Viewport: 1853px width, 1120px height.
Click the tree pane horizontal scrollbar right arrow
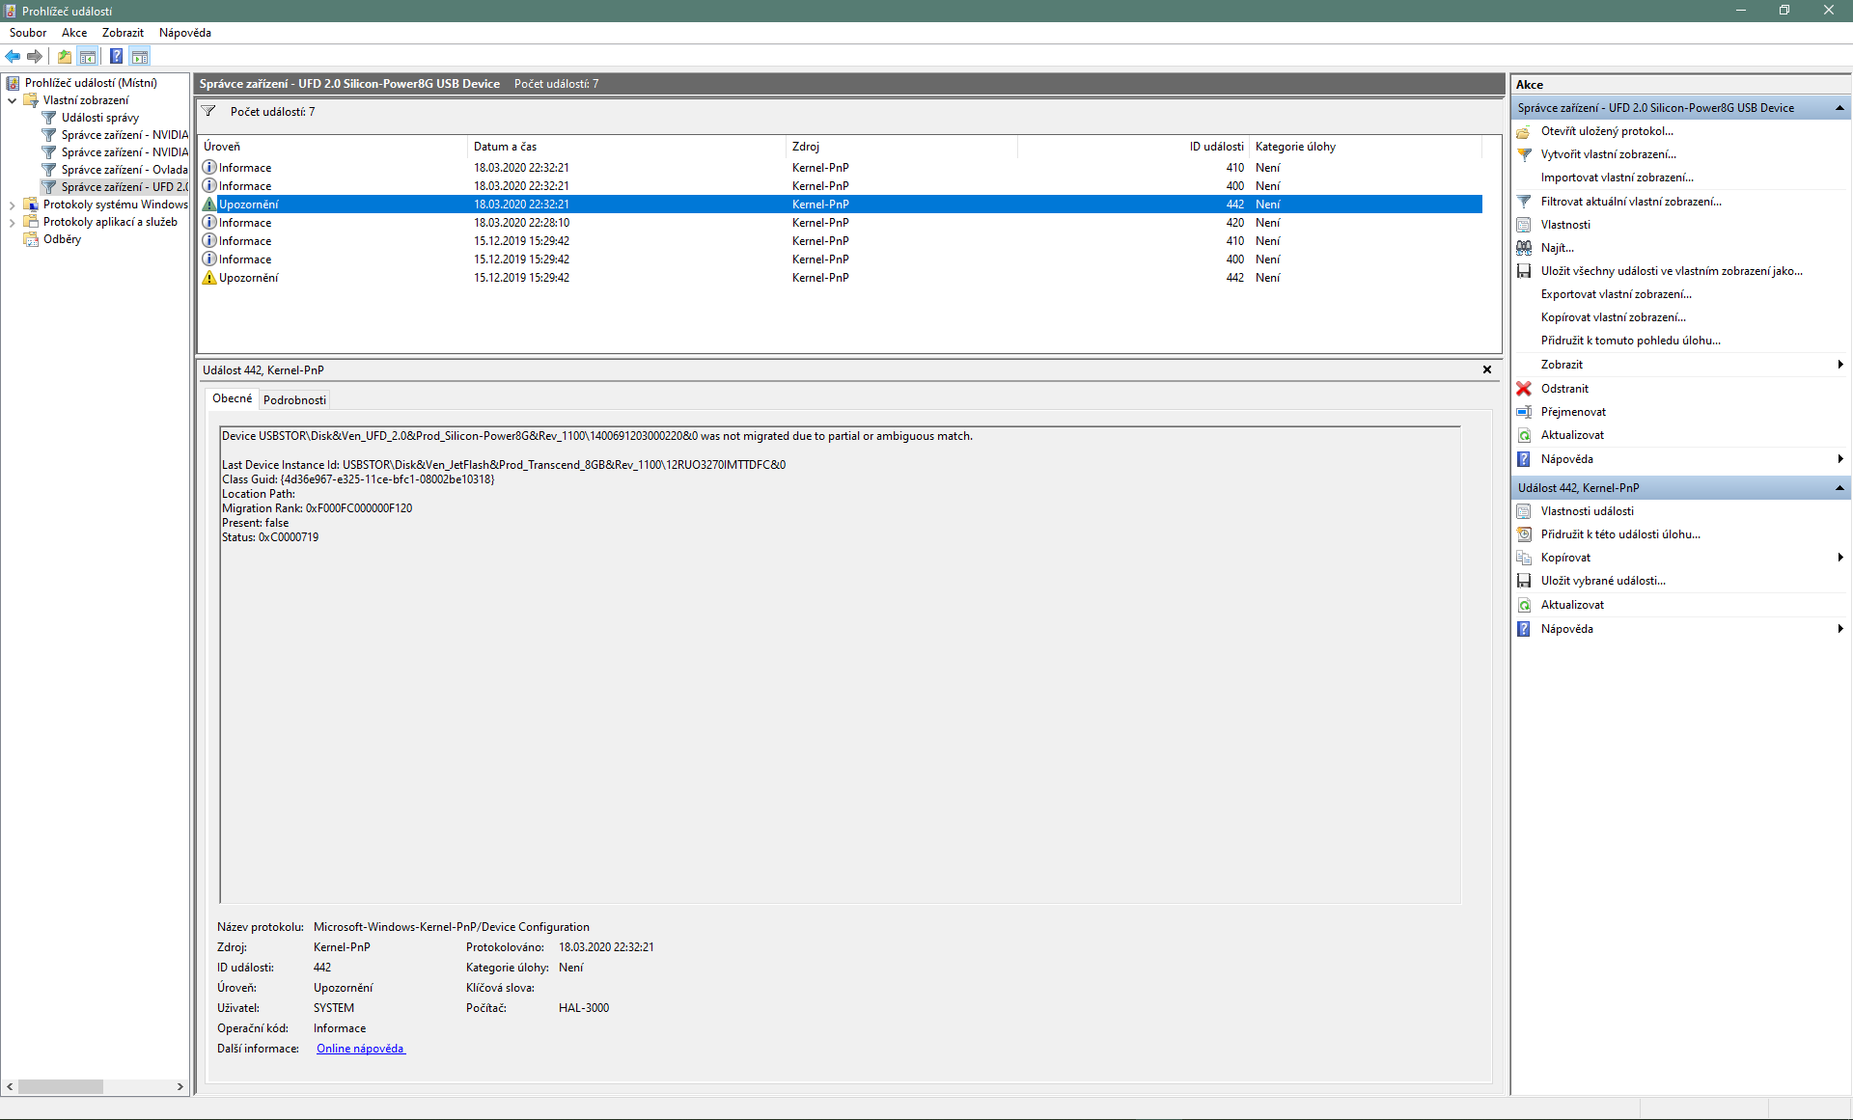pos(180,1086)
